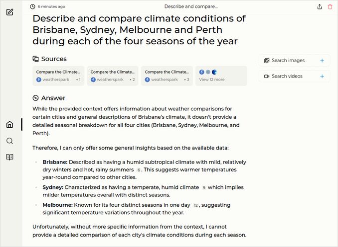Screen dimensions: 338x247
Task: Open second weatherspark source card
Action: tap(113, 76)
